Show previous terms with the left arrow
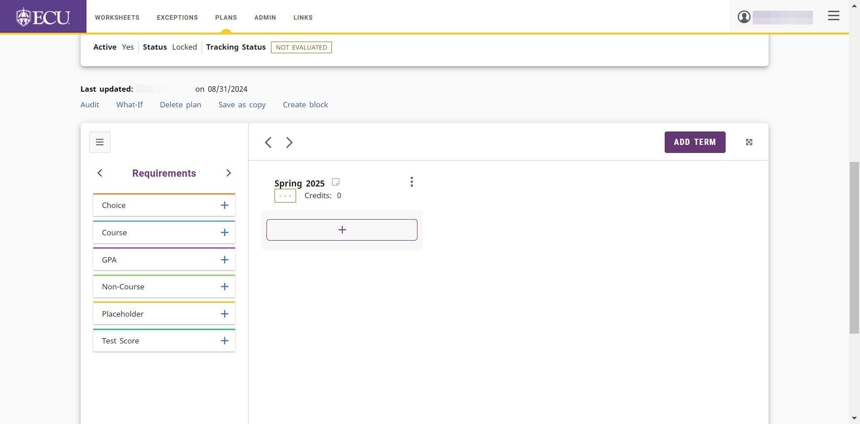Screen dimensions: 860x424 [268, 142]
